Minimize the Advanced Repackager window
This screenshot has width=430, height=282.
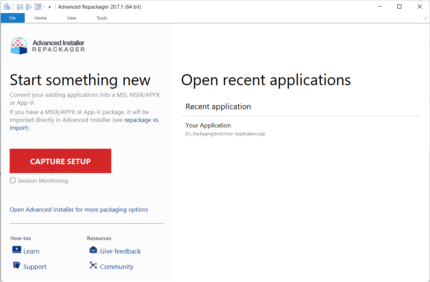point(379,7)
